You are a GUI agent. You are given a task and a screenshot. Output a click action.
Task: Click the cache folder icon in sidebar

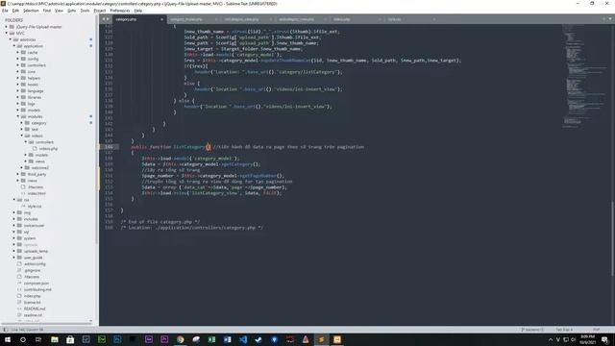pos(23,52)
